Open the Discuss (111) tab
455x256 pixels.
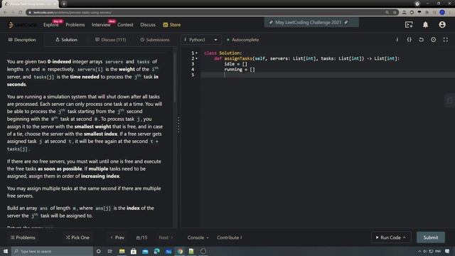click(111, 40)
